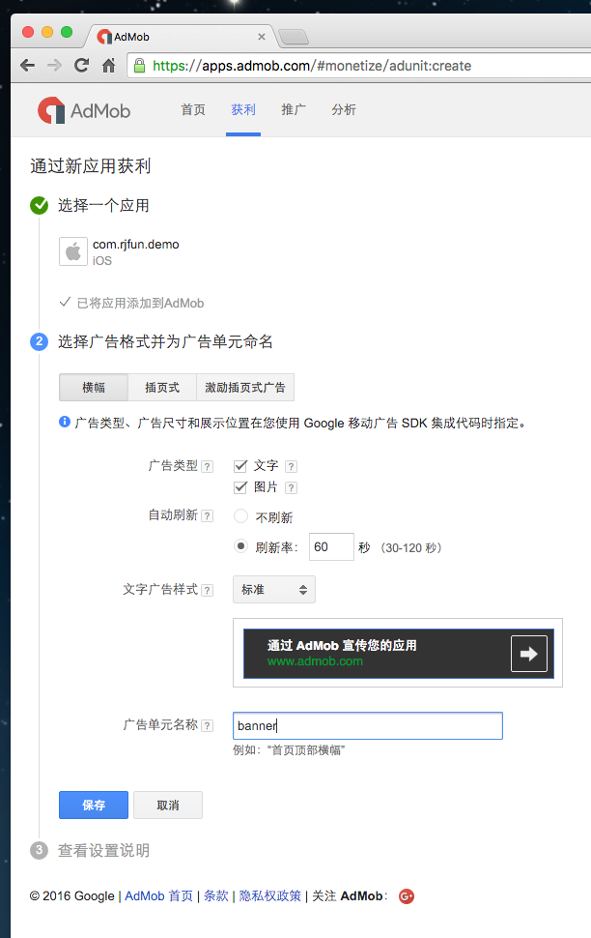Screen dimensions: 591x938
Task: Uncheck the 图片 ad type checkbox
Action: click(x=240, y=487)
